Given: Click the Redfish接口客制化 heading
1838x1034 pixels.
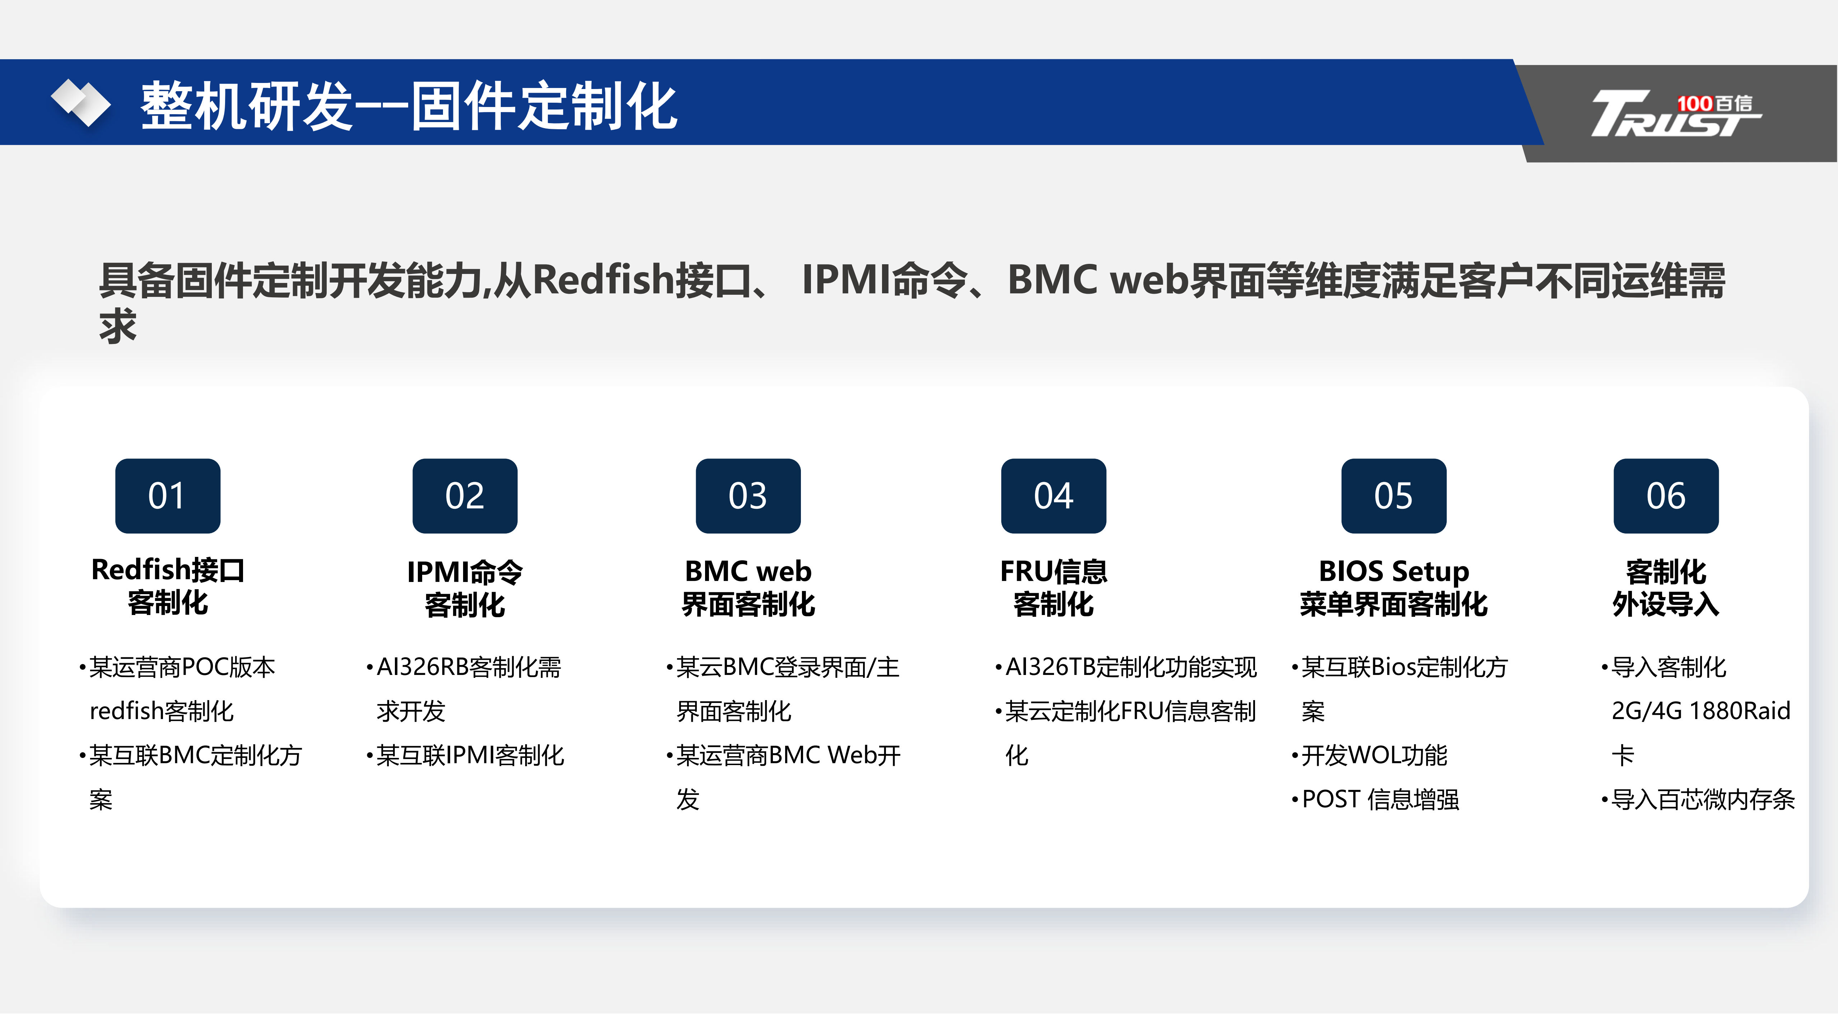Looking at the screenshot, I should point(168,586).
